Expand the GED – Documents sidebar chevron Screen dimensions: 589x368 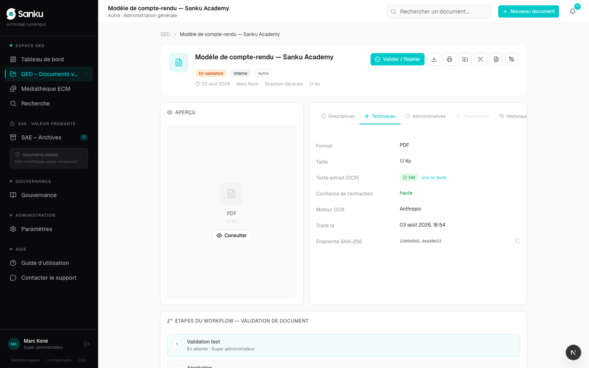tap(86, 74)
